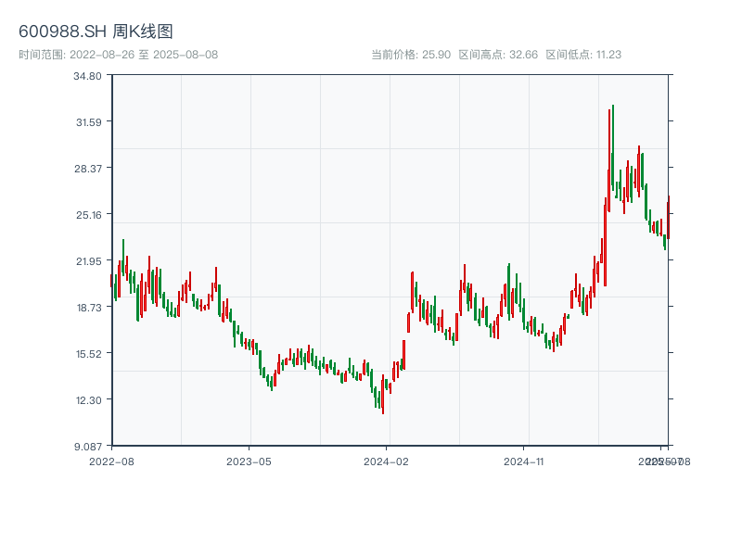Click the 28.37 y-axis label
The image size is (742, 556).
click(88, 169)
